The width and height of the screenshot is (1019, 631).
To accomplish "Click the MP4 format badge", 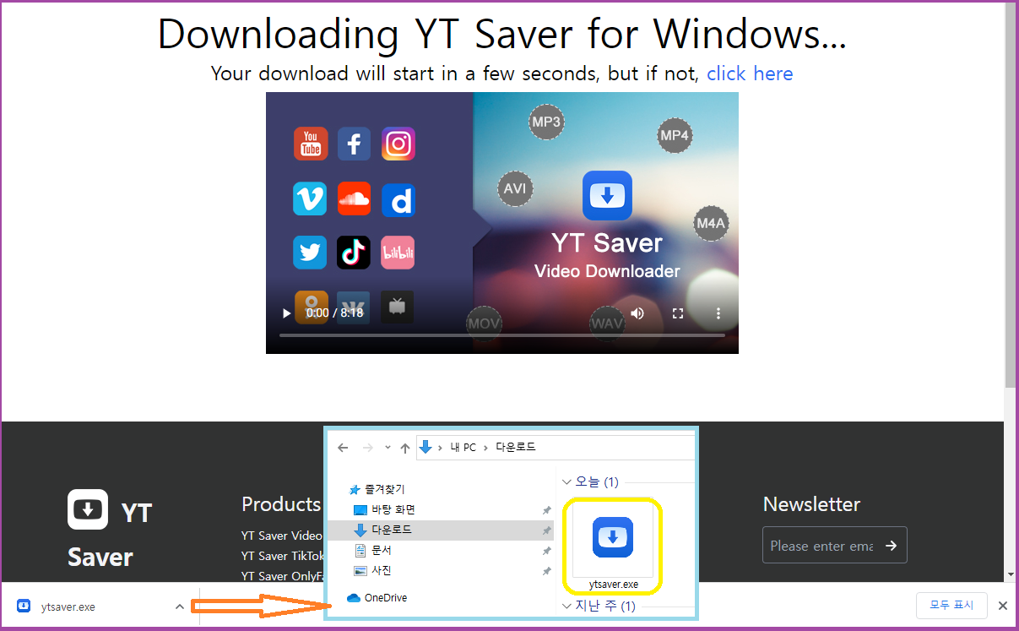I will click(x=675, y=135).
